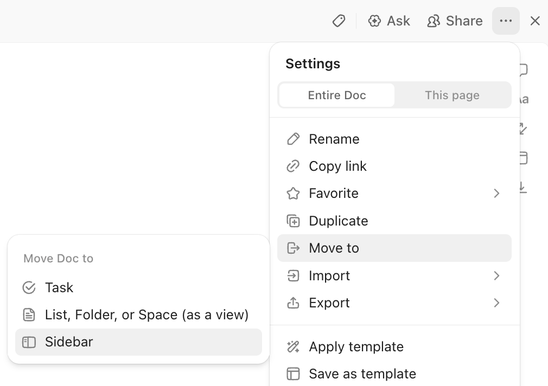The width and height of the screenshot is (548, 386).
Task: Switch to the This page tab
Action: tap(452, 95)
